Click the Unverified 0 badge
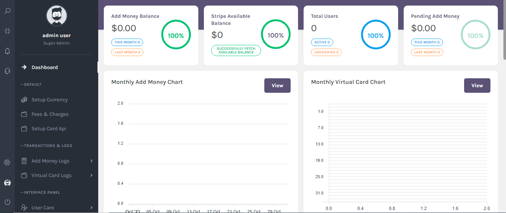The image size is (506, 213). (326, 52)
